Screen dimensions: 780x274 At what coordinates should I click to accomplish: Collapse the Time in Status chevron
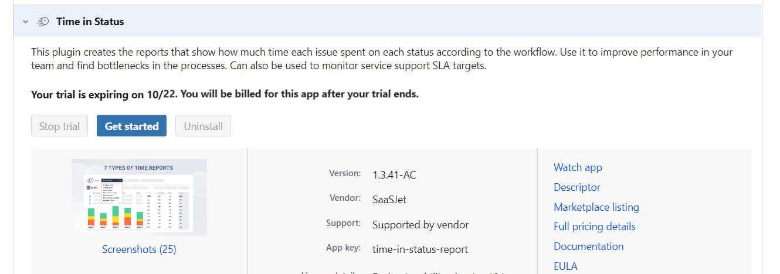(25, 22)
